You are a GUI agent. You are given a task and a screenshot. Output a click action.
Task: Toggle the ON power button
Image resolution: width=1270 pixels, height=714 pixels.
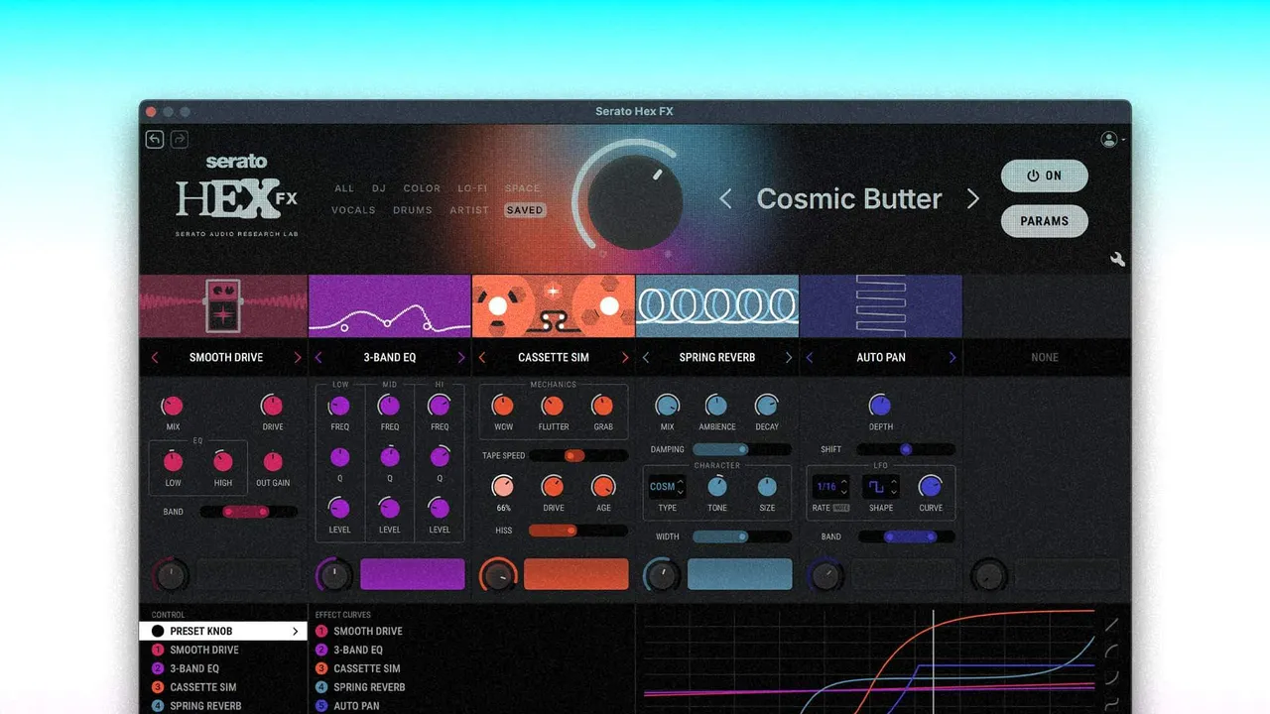click(1045, 176)
